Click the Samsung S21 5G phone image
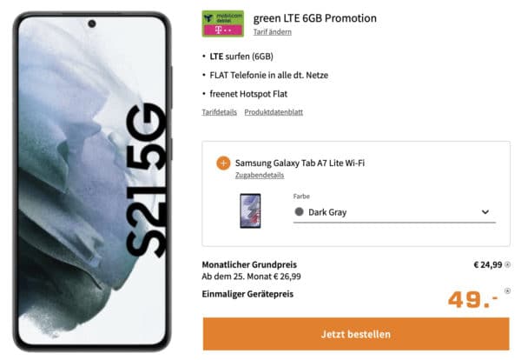 pos(92,182)
